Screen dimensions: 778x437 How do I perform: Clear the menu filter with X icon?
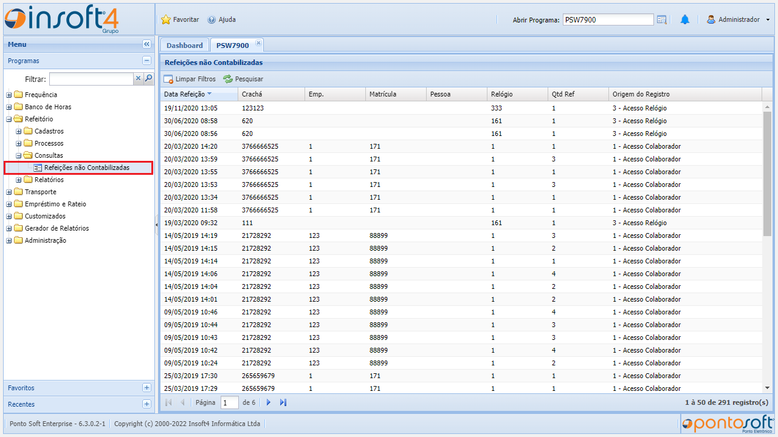tap(138, 78)
